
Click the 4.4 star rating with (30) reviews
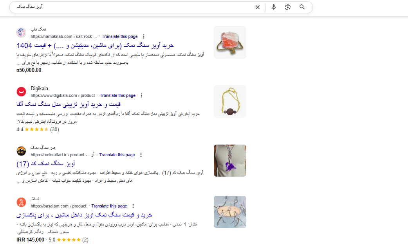coord(38,129)
